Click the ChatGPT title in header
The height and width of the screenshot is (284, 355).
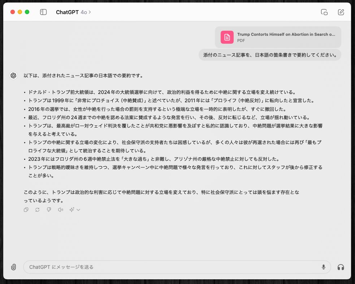pyautogui.click(x=67, y=12)
